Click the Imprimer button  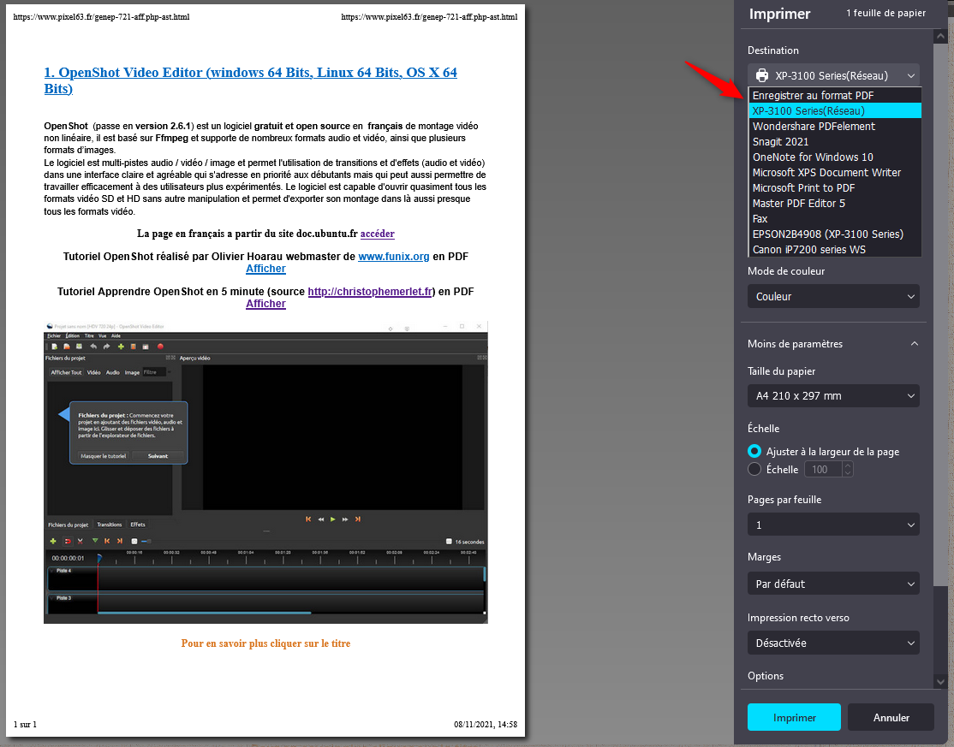click(794, 717)
